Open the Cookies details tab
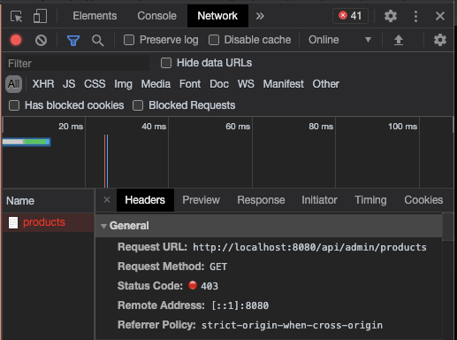Screen dimensions: 457x340 point(423,200)
